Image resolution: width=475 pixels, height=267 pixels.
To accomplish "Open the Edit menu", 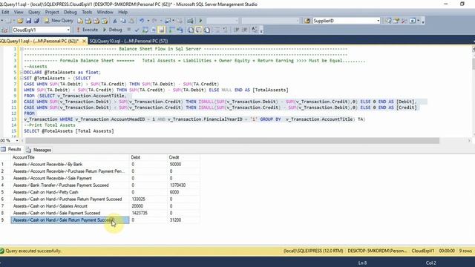I will click(5, 12).
